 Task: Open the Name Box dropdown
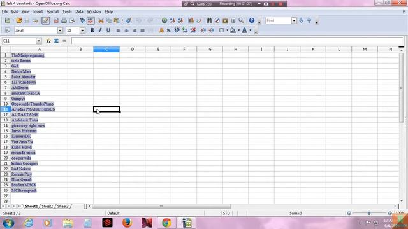[x=38, y=41]
